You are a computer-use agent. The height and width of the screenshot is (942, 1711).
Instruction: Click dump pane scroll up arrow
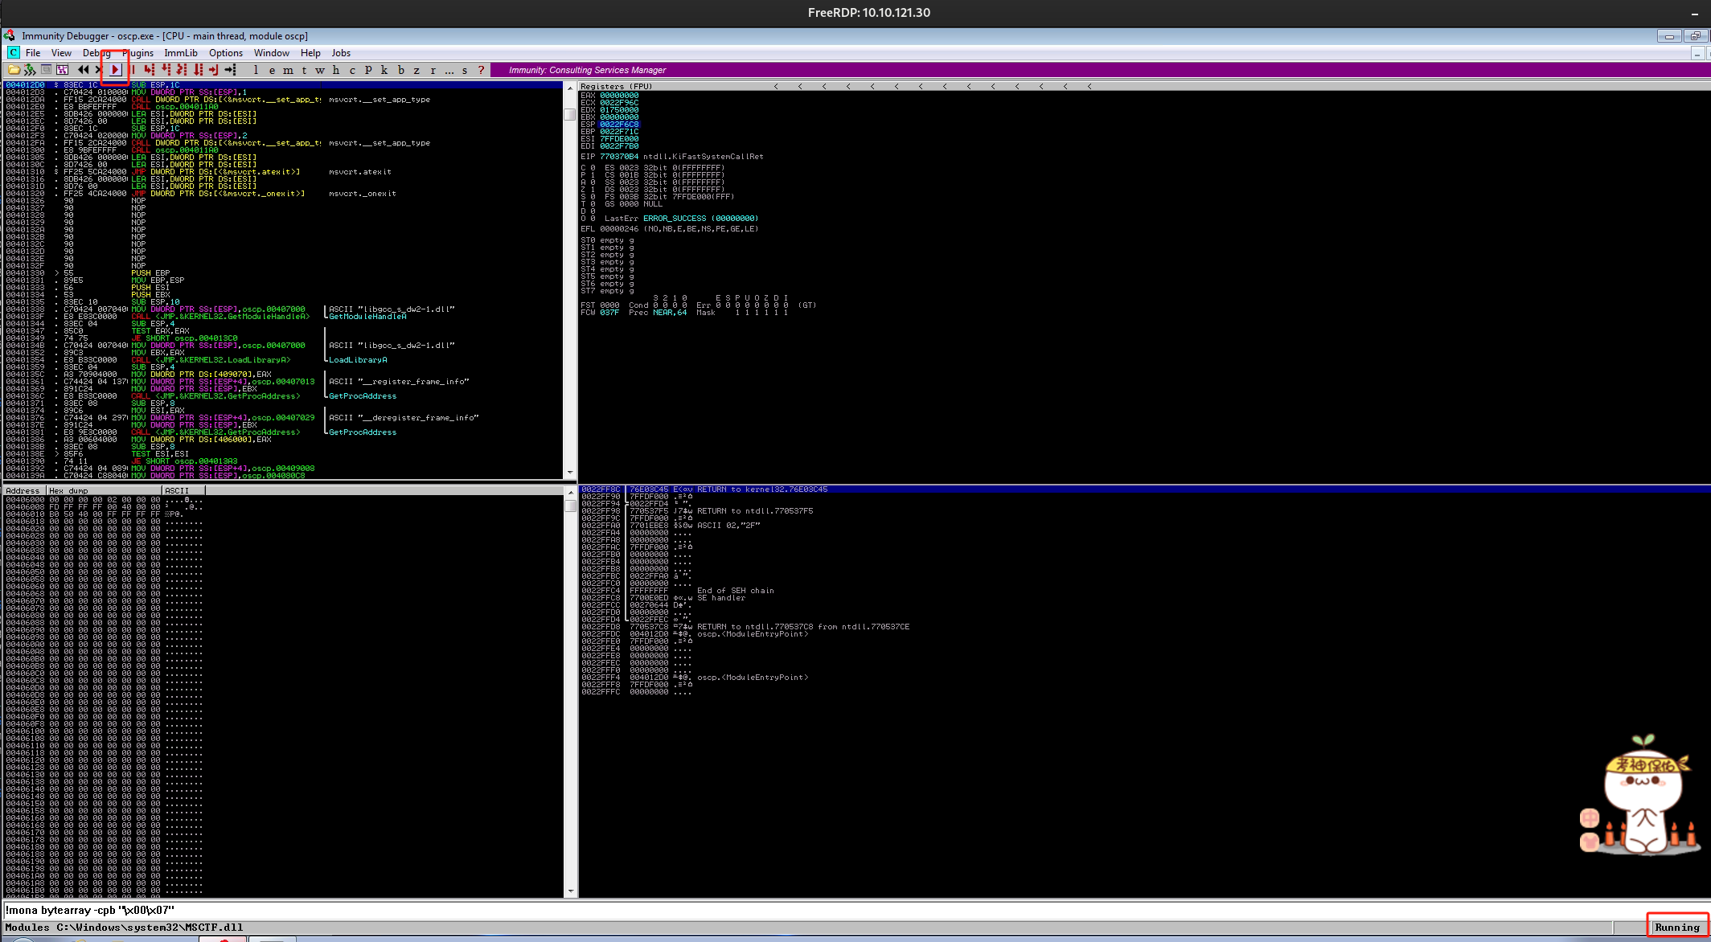pyautogui.click(x=571, y=491)
